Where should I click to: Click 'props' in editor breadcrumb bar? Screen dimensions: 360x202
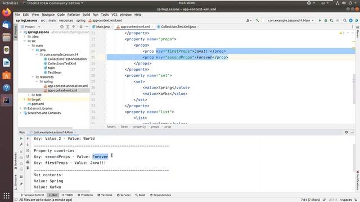[x=155, y=127]
